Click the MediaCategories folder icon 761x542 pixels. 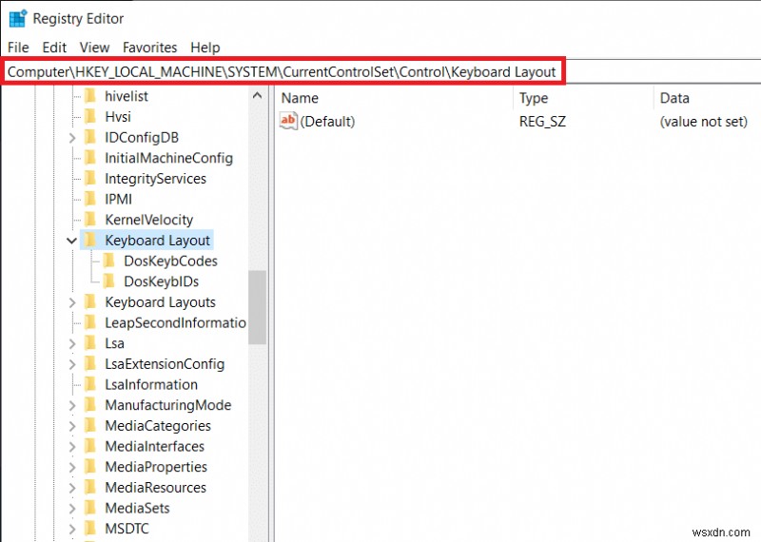tap(90, 426)
